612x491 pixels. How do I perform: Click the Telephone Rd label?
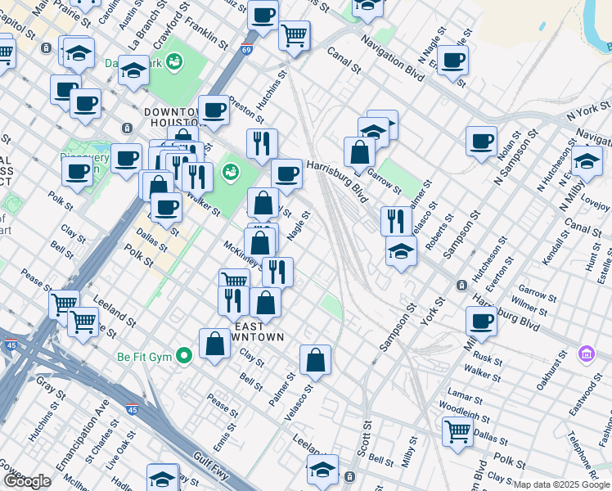[x=583, y=456]
